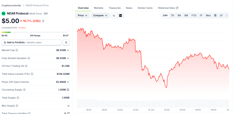Select the YTD time range
Screen dimensions: 234x114
point(194,15)
